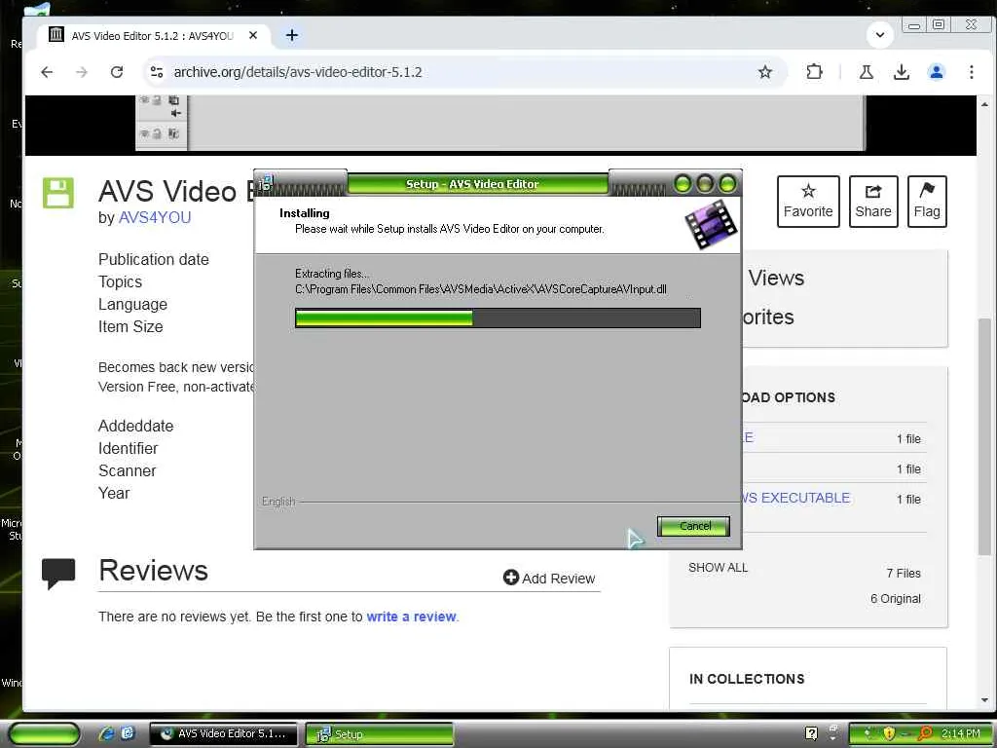Launch Internet Explorer from quick launch
The height and width of the screenshot is (748, 997).
coord(106,733)
